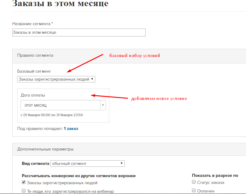Check 'Те люди, кто зарегистрировался на вебинар'
The height and width of the screenshot is (194, 246).
point(24,191)
